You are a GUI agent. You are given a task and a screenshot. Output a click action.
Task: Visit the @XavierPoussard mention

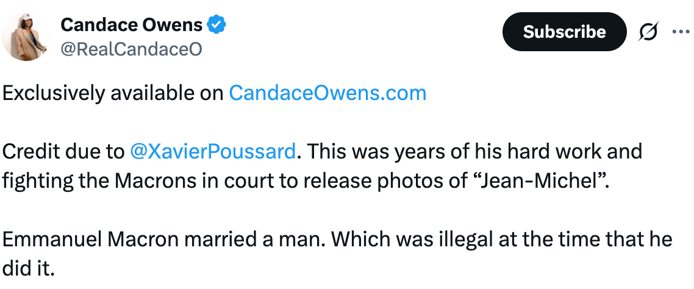[x=213, y=151]
